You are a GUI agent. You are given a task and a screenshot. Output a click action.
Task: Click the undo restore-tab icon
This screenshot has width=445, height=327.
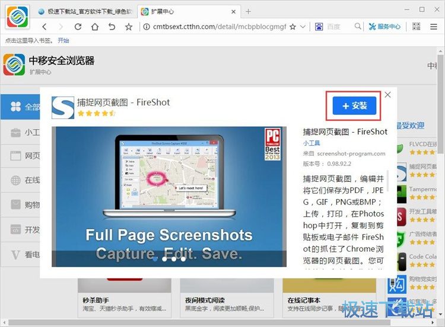click(x=112, y=27)
